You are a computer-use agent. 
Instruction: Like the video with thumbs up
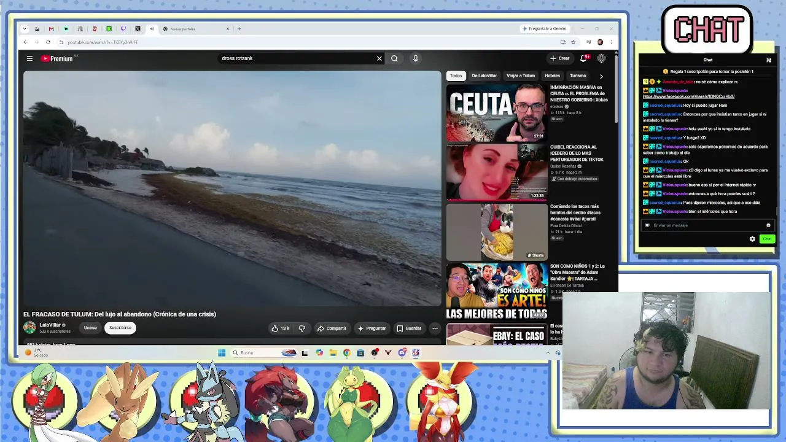tap(281, 328)
